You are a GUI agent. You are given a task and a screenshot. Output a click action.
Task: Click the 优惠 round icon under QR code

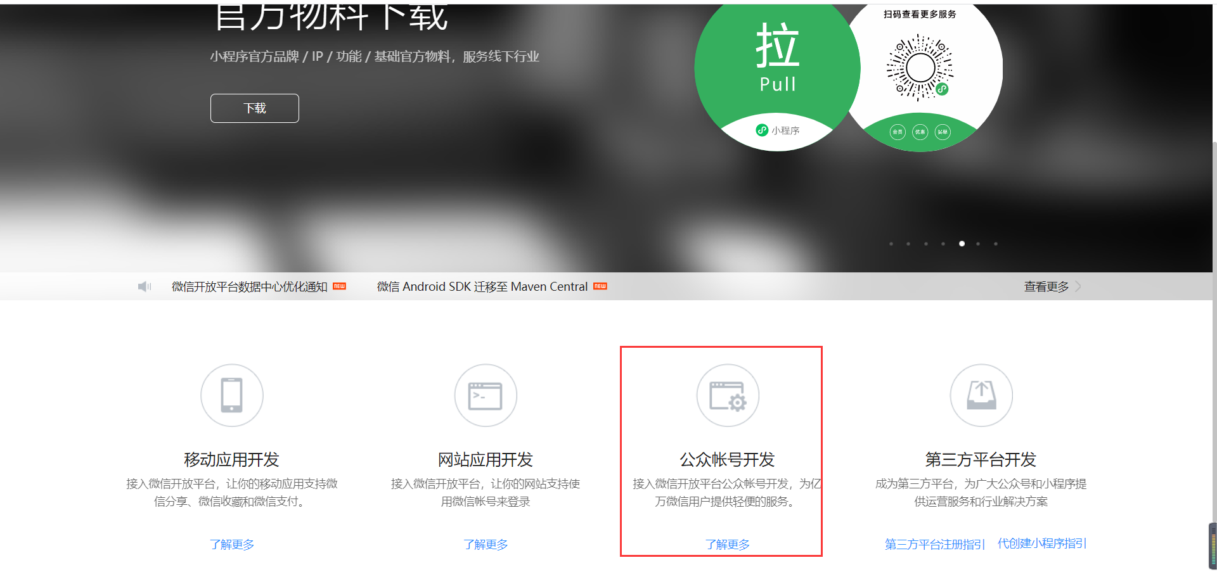(x=920, y=132)
